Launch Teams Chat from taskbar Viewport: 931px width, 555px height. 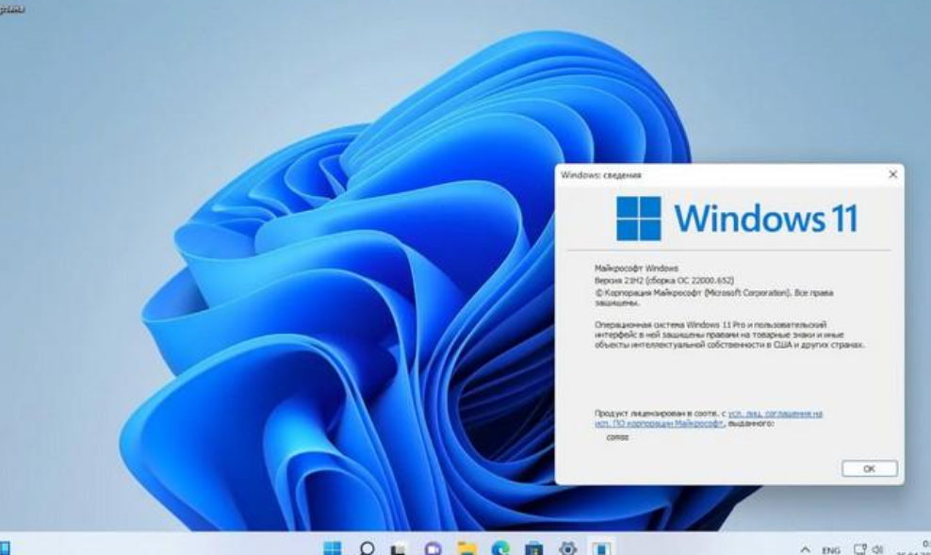pyautogui.click(x=433, y=549)
